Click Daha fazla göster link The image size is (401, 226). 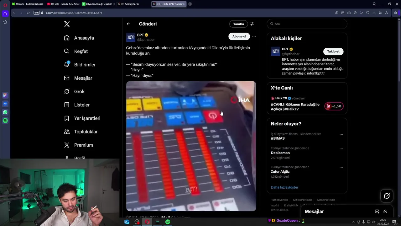(x=284, y=187)
